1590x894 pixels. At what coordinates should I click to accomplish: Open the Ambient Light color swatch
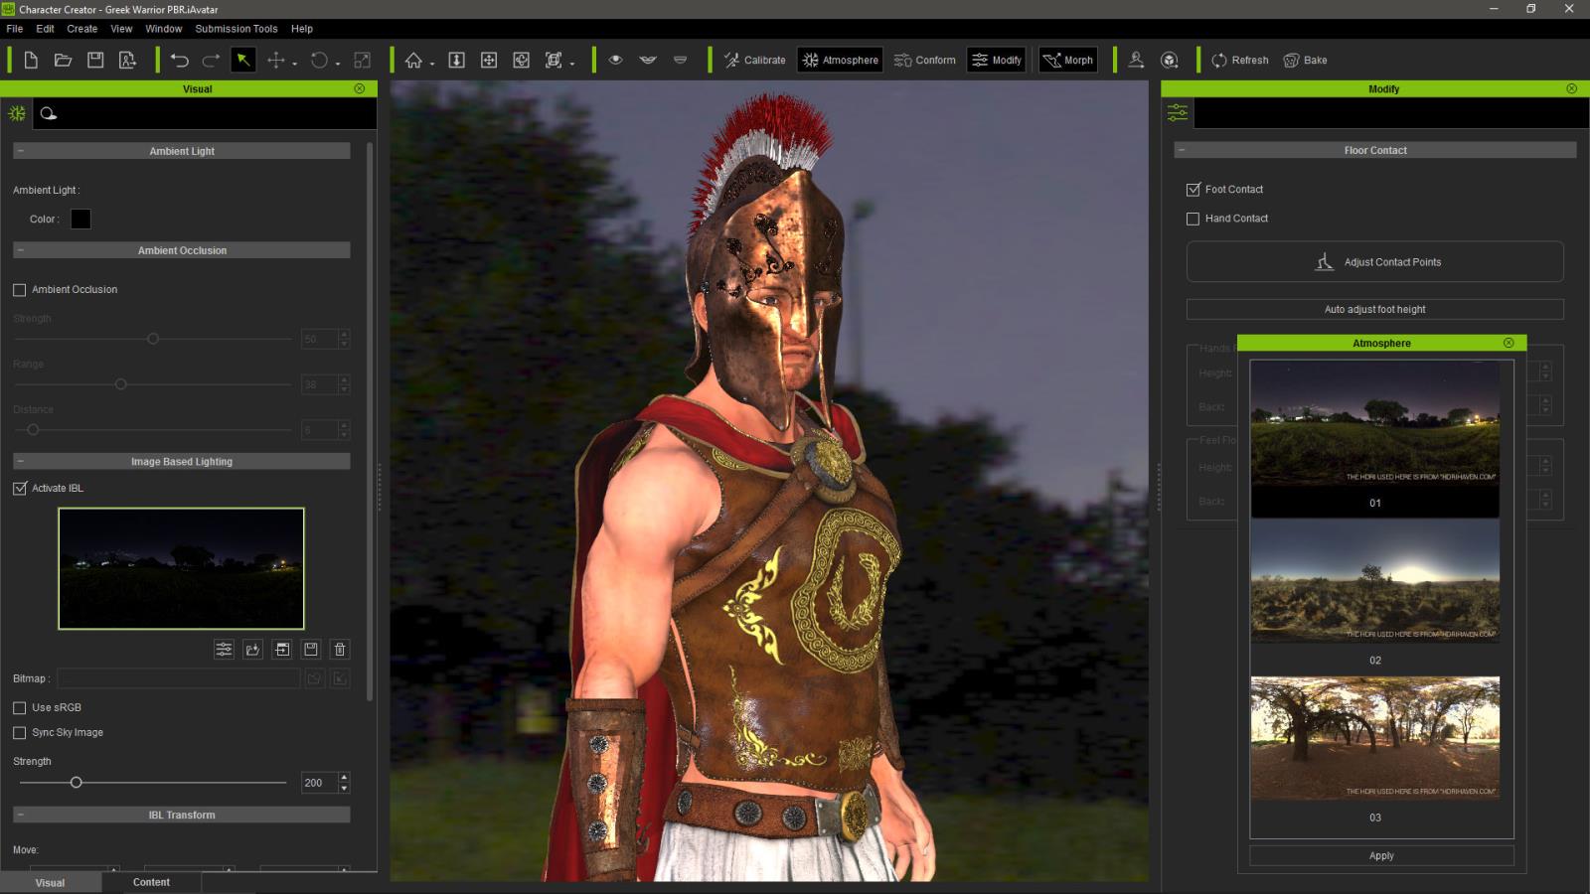pyautogui.click(x=80, y=219)
